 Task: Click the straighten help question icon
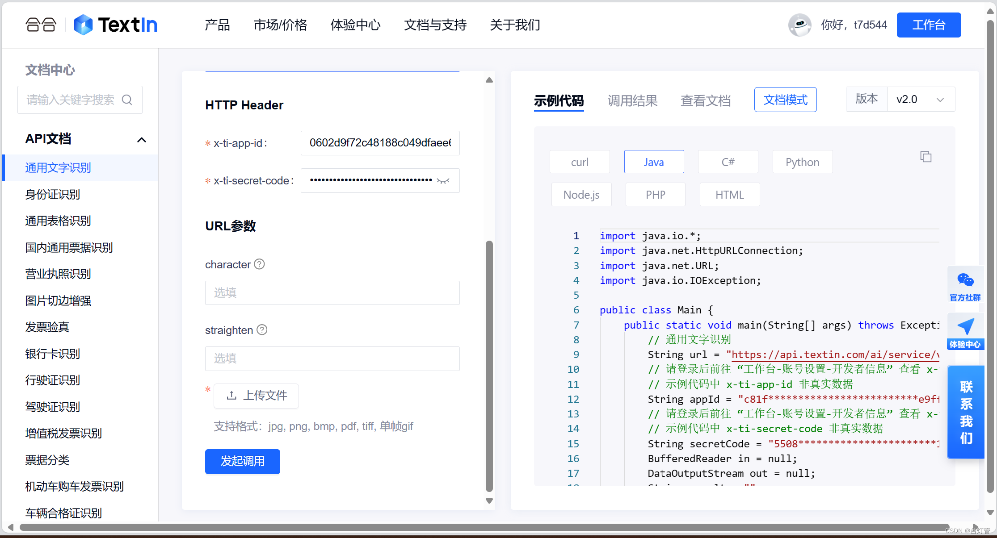point(262,330)
